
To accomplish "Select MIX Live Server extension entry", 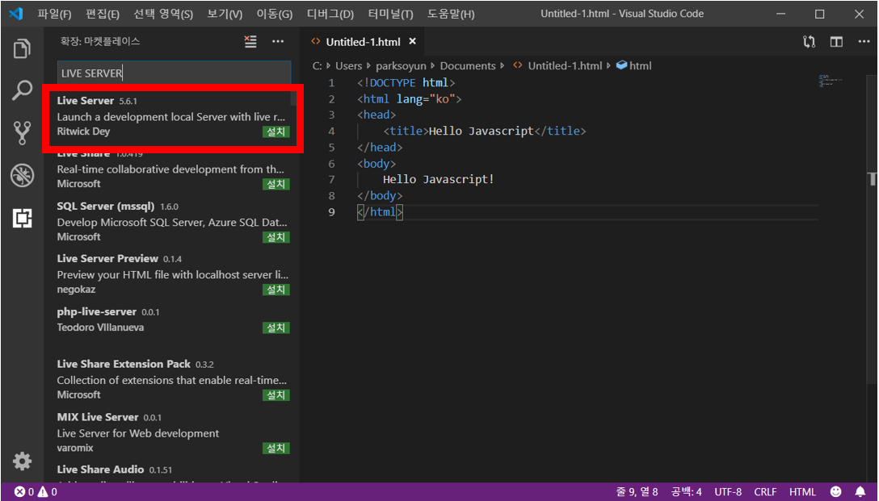I will pos(171,432).
